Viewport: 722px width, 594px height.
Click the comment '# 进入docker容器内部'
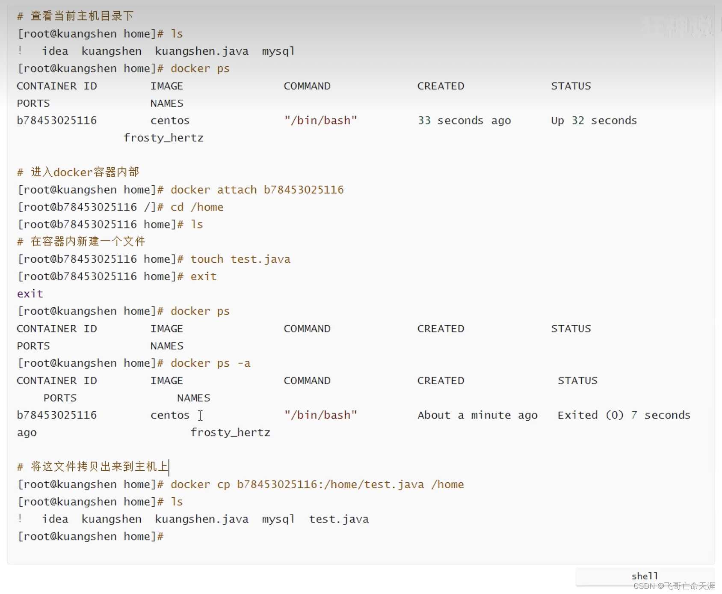click(x=78, y=172)
